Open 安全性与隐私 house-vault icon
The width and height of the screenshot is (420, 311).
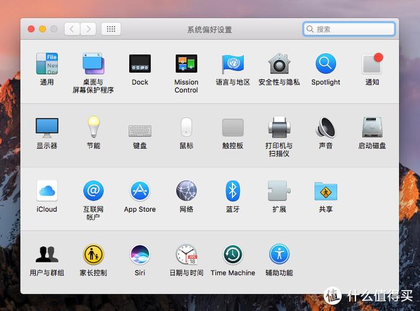click(280, 63)
